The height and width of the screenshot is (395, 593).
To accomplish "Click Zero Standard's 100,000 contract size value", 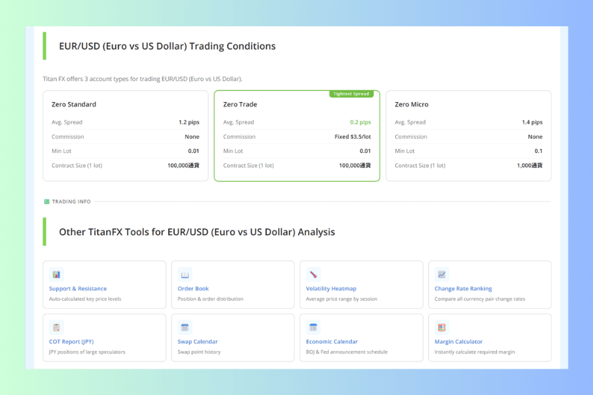I will pyautogui.click(x=183, y=165).
